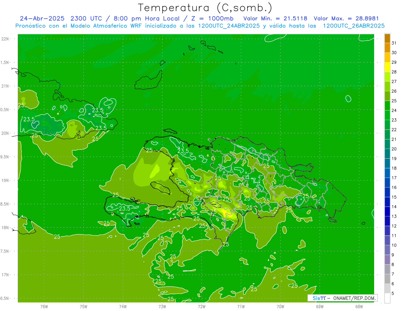The height and width of the screenshot is (311, 403).
Task: Click the yellow swatch between 28 and 29
Action: point(387,67)
